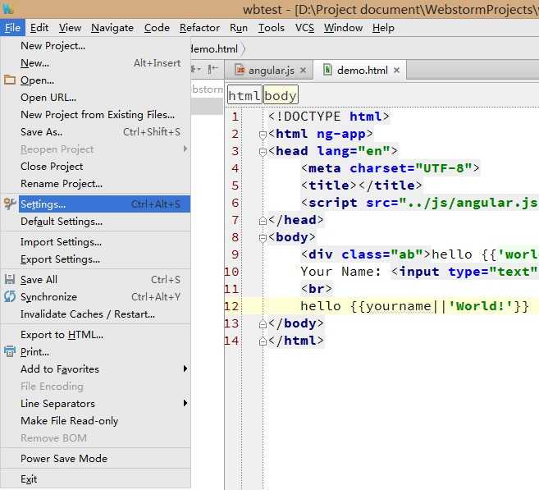Select New Project from Existing Files...
Viewport: 539px width, 490px height.
pos(95,115)
